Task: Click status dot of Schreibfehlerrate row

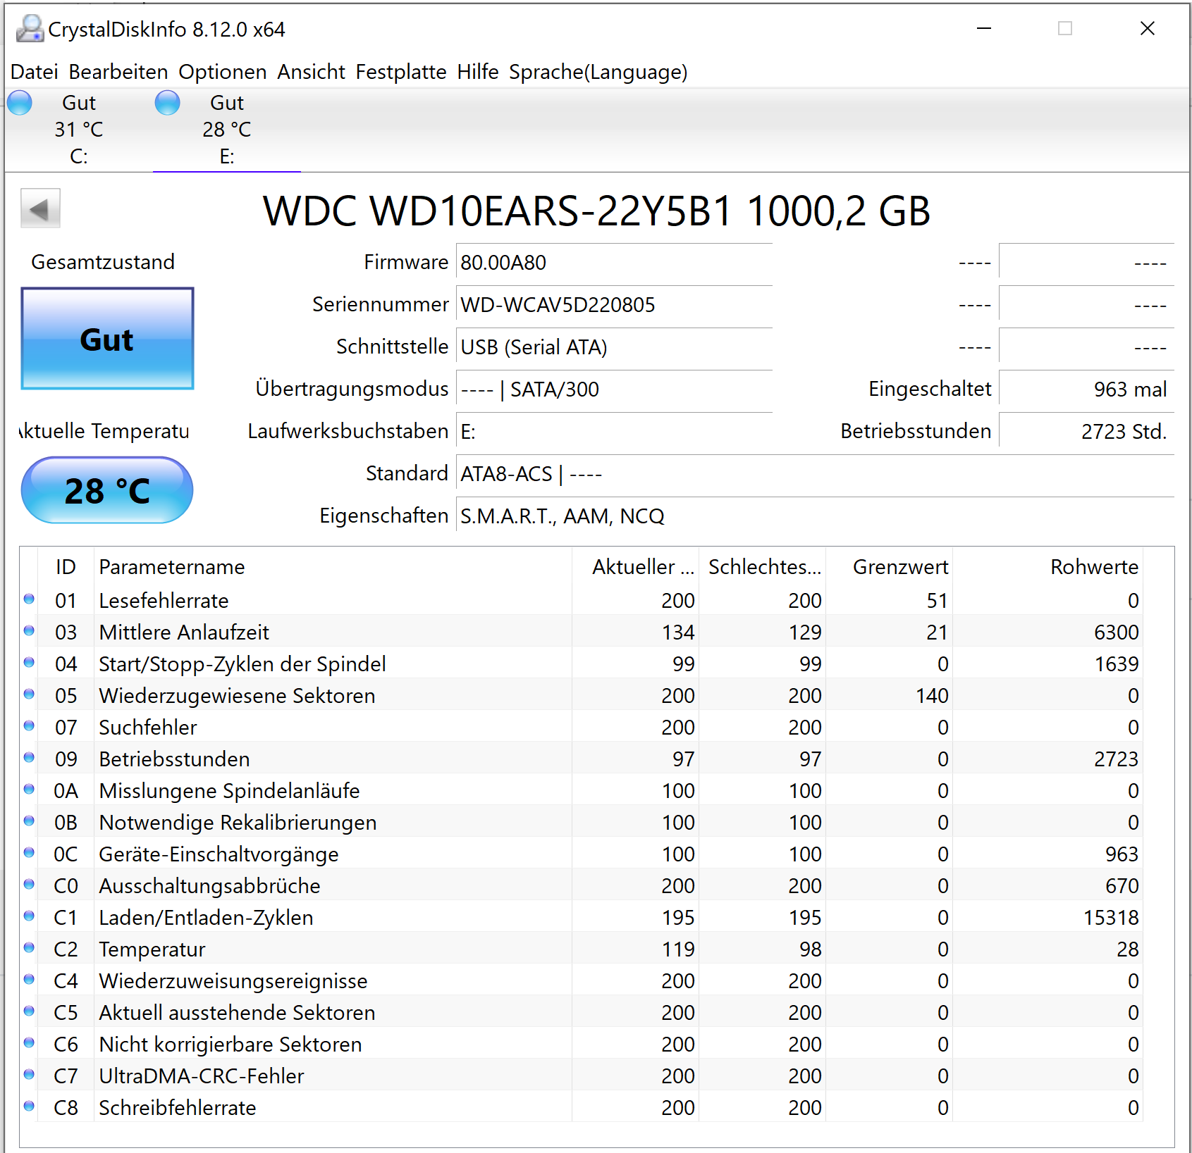Action: tap(29, 1106)
